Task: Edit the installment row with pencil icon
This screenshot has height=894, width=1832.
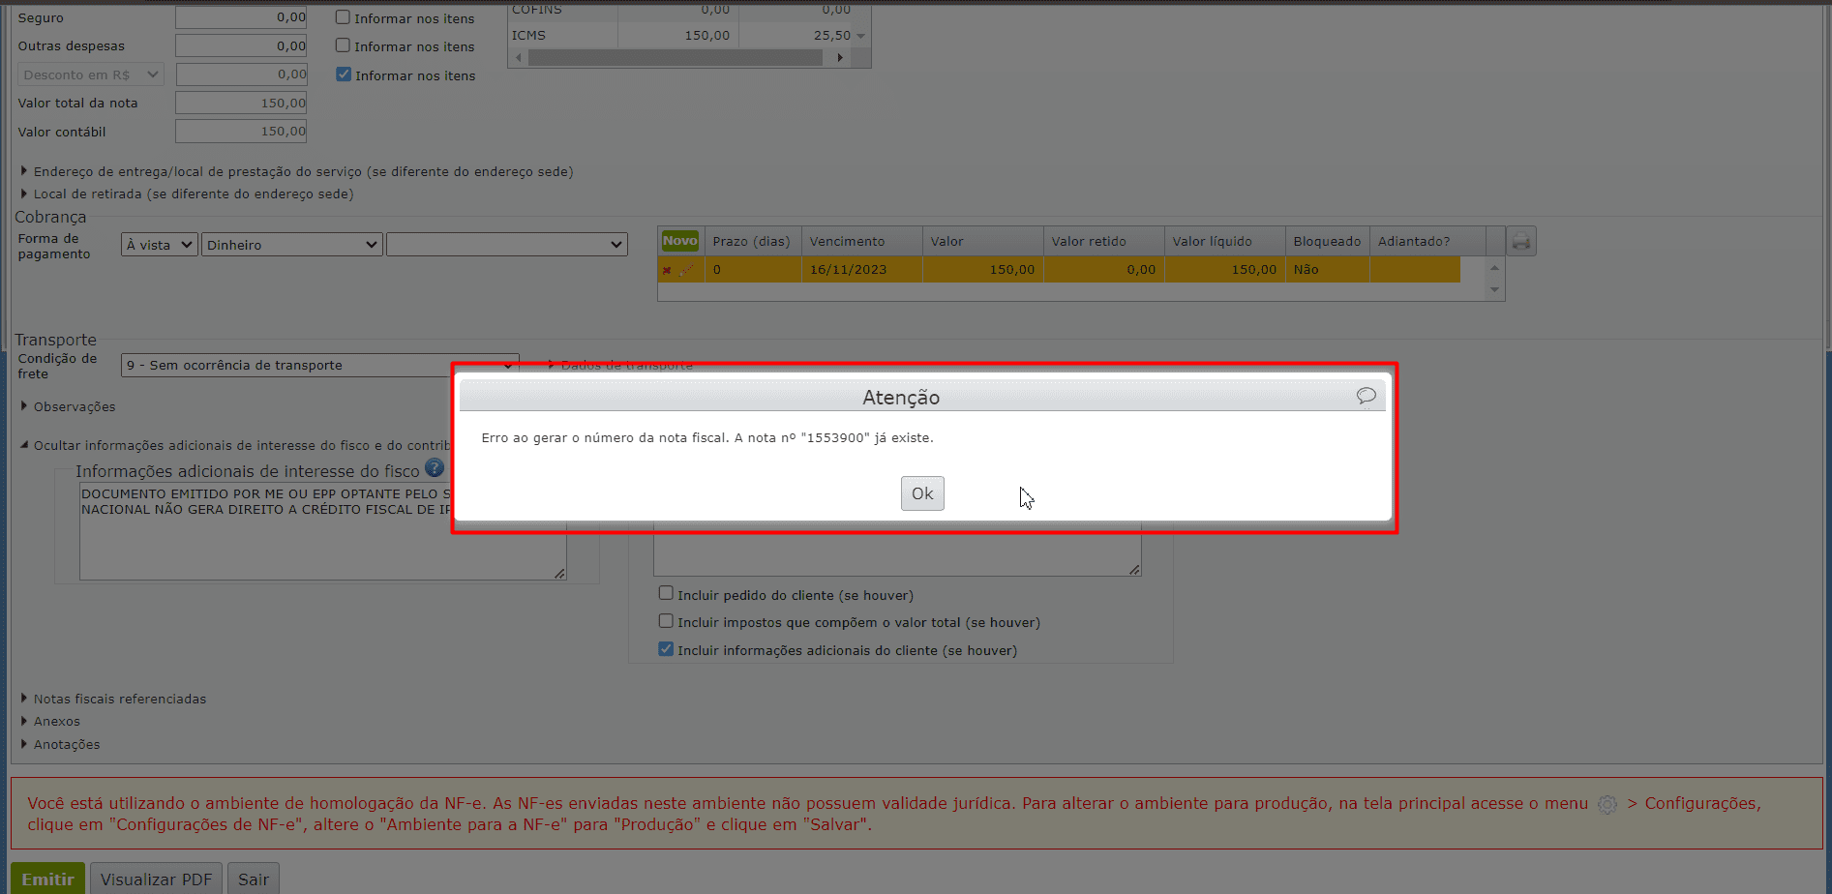Action: [x=686, y=270]
